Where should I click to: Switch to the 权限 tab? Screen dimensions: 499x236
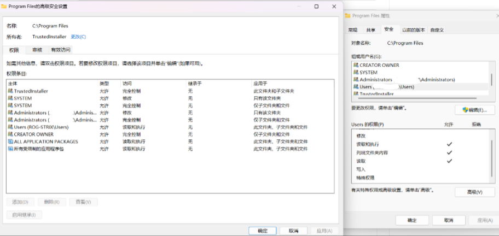pyautogui.click(x=14, y=50)
